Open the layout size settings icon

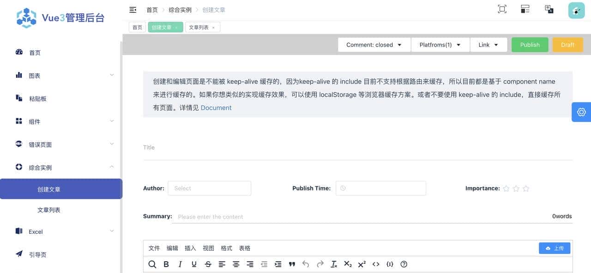(525, 9)
